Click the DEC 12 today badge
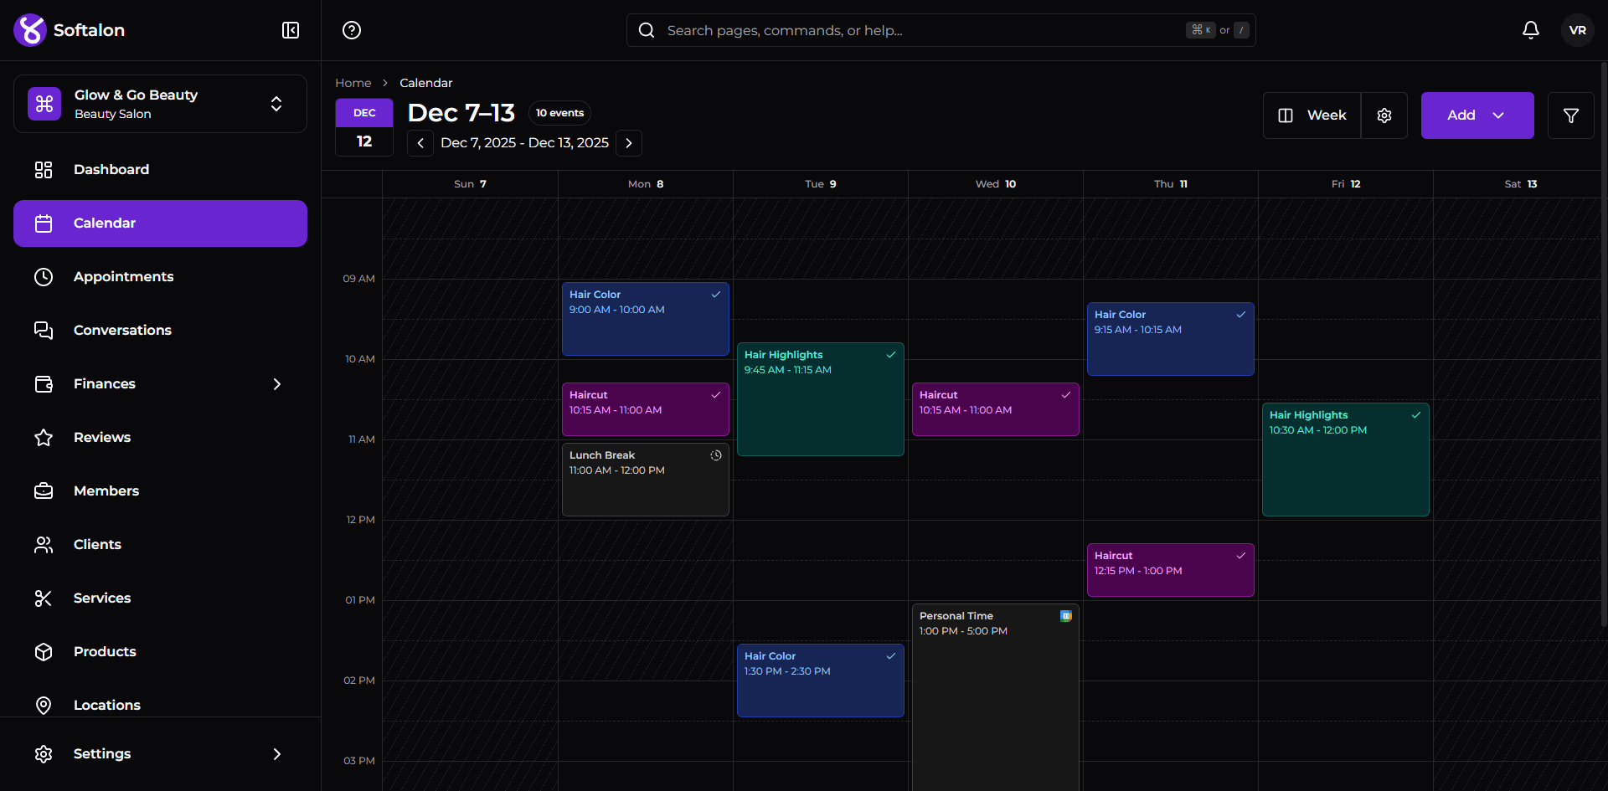Image resolution: width=1608 pixels, height=791 pixels. pyautogui.click(x=364, y=127)
